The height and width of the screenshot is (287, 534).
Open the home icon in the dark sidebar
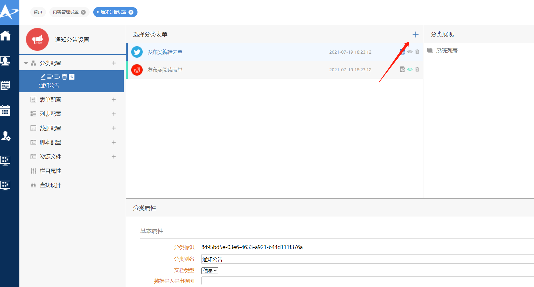point(5,36)
